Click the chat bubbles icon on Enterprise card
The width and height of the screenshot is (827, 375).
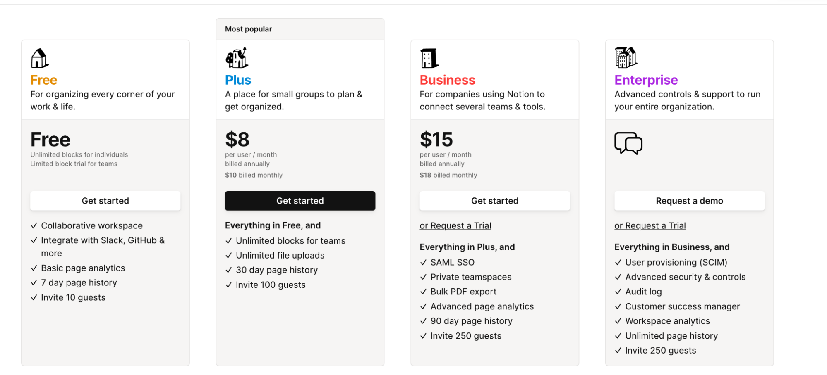pos(628,143)
